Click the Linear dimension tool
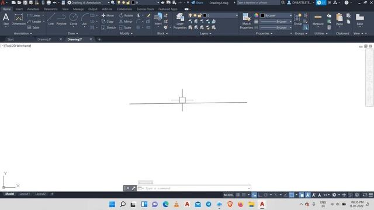 point(34,16)
